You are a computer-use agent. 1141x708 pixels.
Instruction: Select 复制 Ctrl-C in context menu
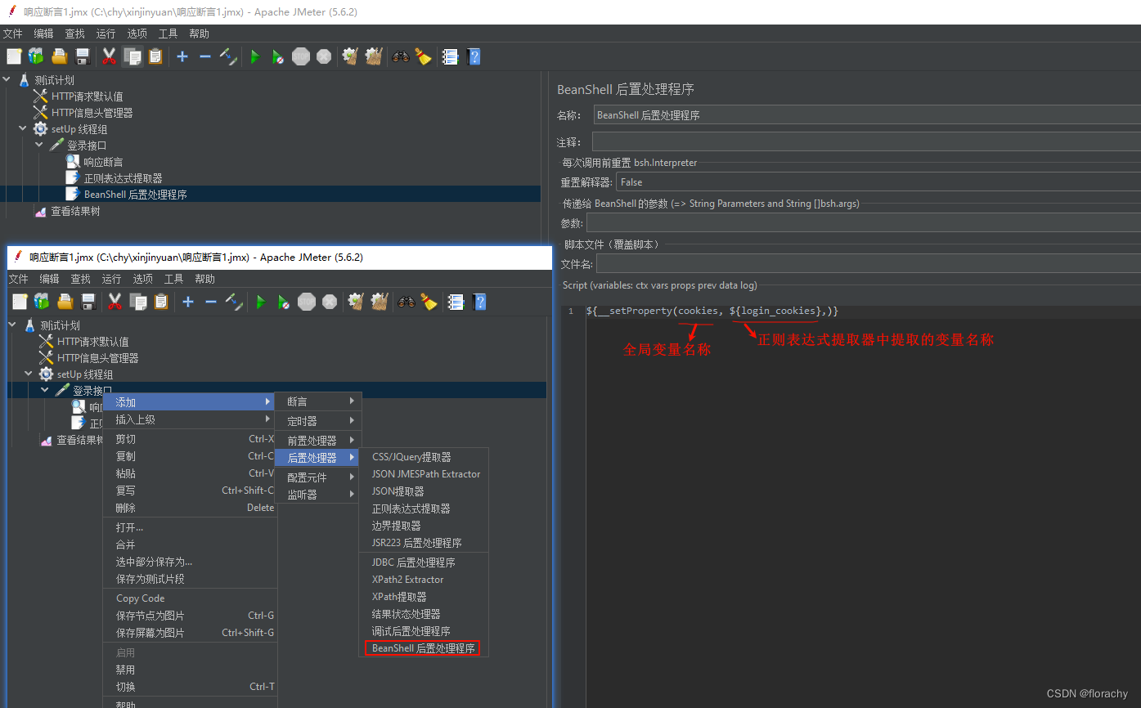(x=190, y=456)
